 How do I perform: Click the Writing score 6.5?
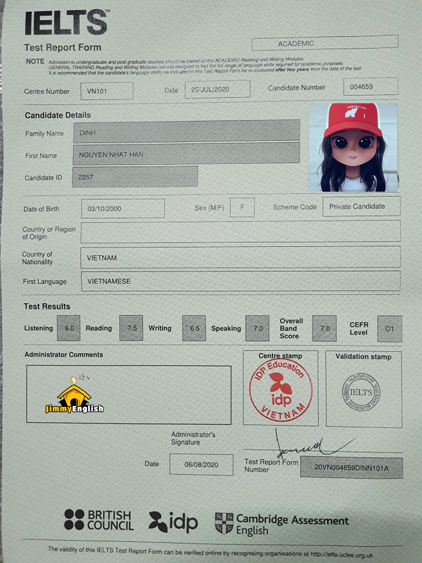click(x=194, y=328)
